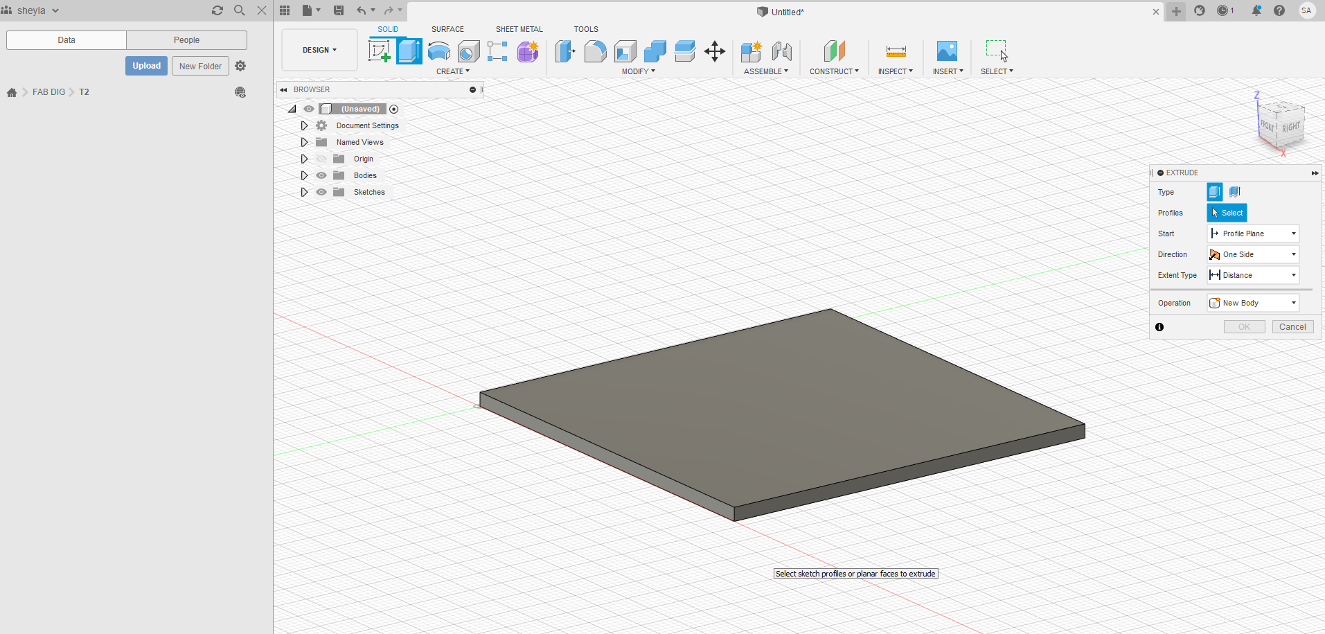Image resolution: width=1325 pixels, height=634 pixels.
Task: Select the Fillet tool icon
Action: (595, 51)
